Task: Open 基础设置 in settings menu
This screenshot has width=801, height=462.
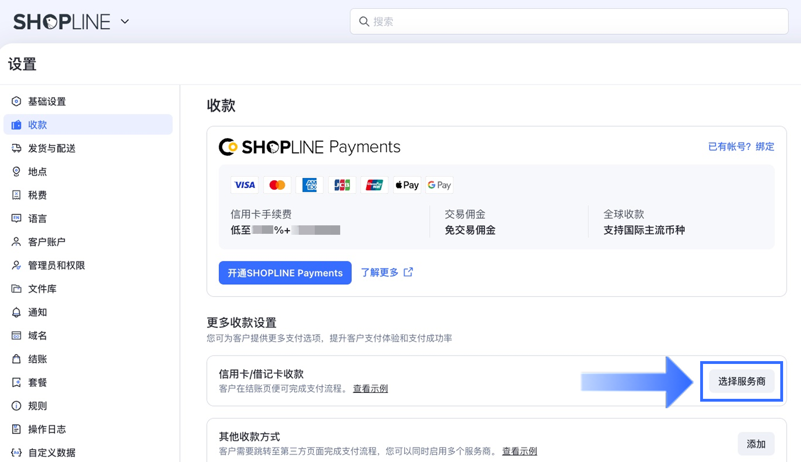Action: 88,101
